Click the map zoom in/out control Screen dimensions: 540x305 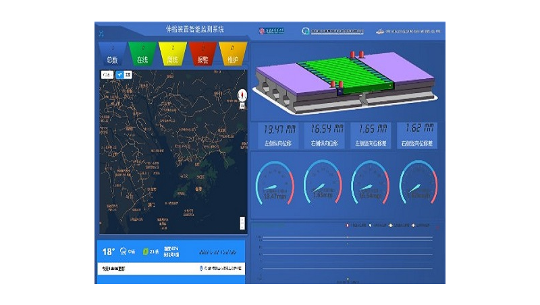tap(242, 223)
